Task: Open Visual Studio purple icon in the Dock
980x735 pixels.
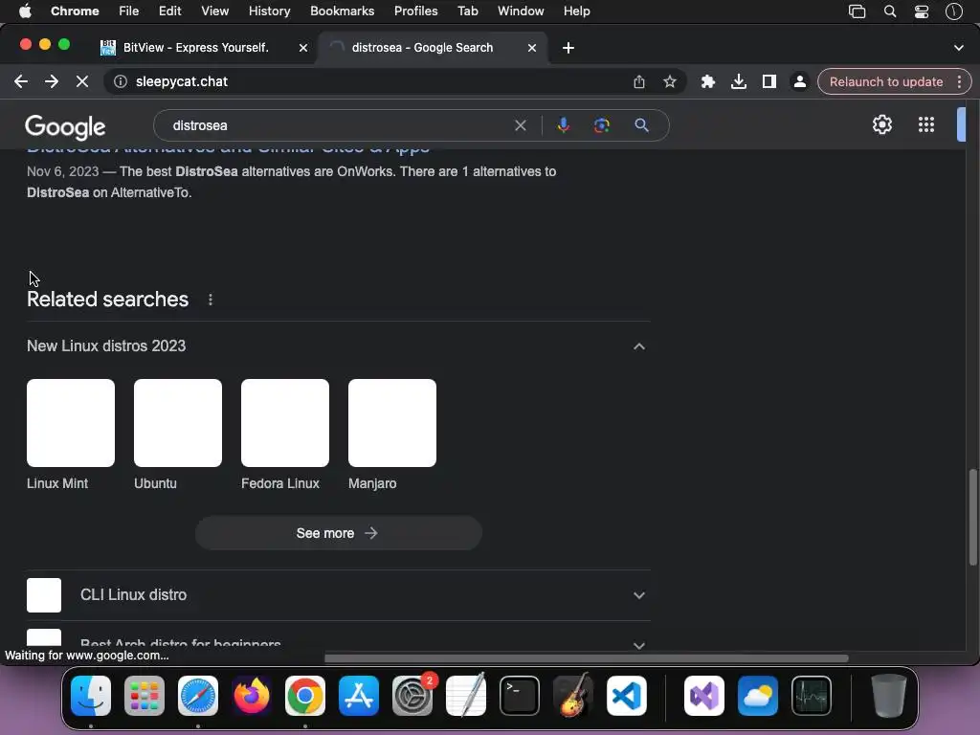Action: (x=704, y=696)
